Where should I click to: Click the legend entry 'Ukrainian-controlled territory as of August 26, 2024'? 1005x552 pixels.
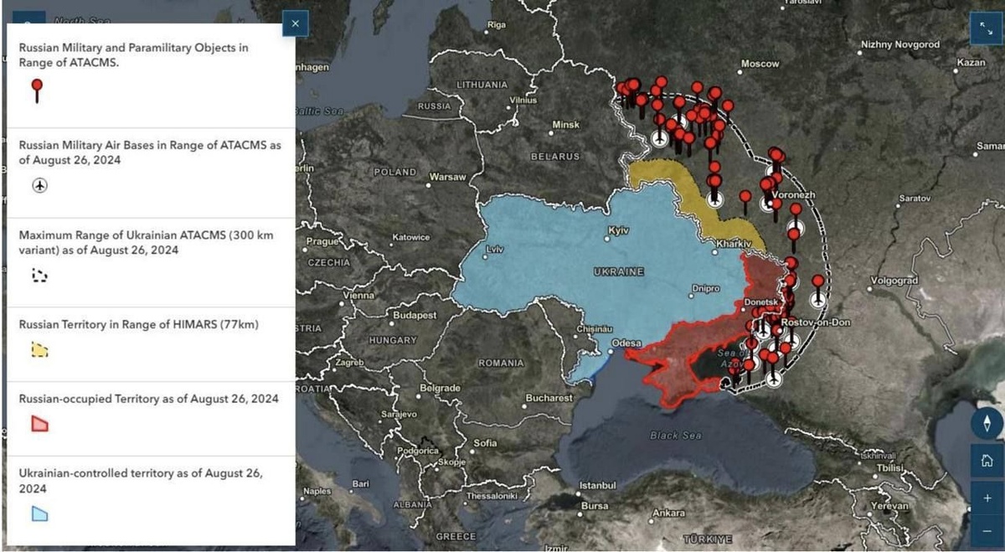(141, 481)
